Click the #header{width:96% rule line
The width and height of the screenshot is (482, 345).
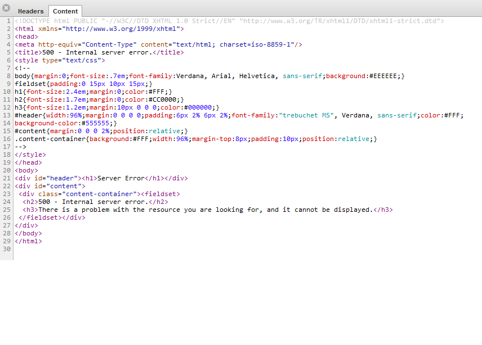(x=239, y=115)
